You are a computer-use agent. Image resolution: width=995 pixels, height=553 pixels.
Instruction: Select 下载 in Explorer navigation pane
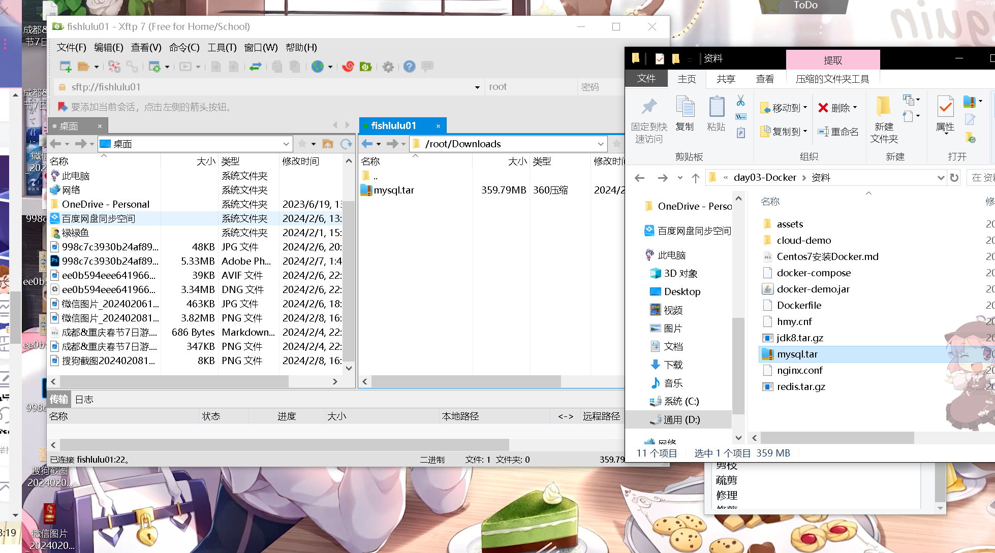pos(673,365)
